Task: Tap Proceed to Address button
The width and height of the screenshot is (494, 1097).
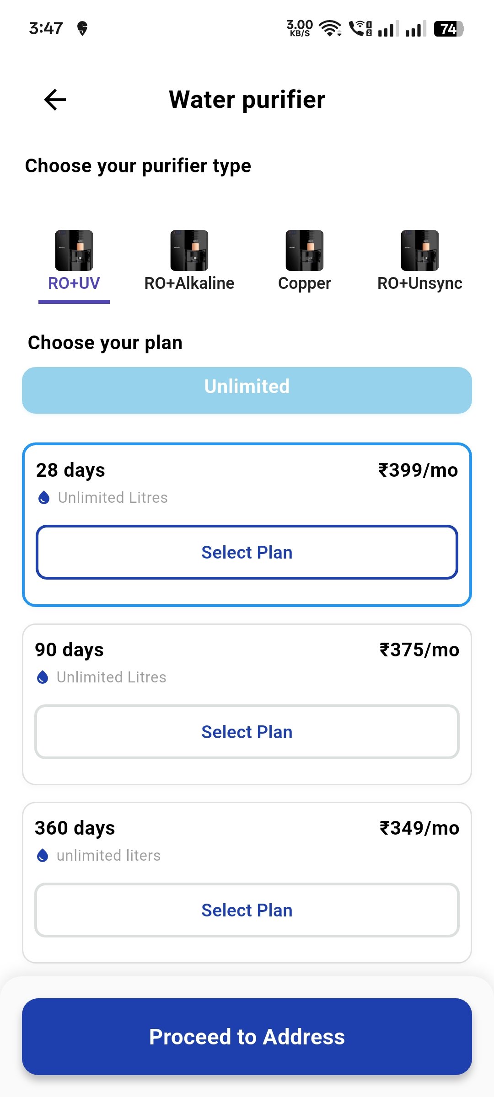Action: coord(247,1037)
